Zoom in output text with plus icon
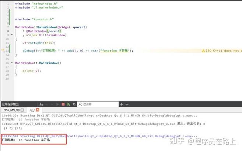Image resolution: width=242 pixels, height=151 pixels. [121, 104]
